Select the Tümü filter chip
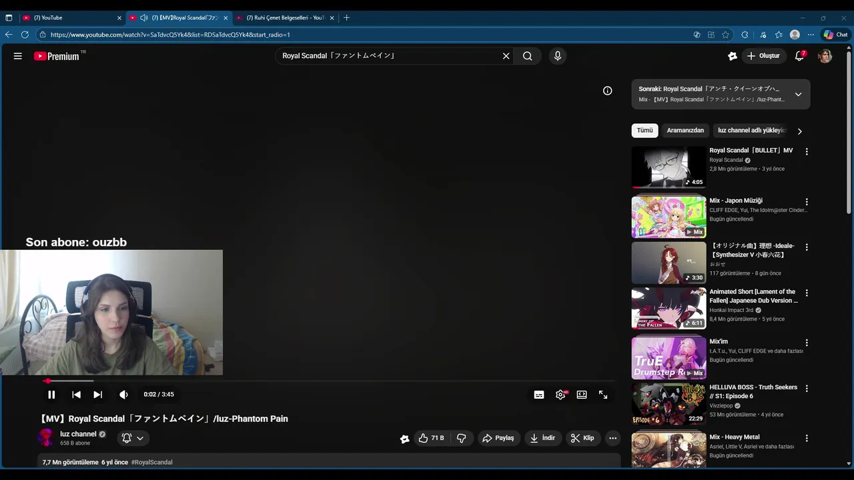The width and height of the screenshot is (854, 480). point(645,131)
